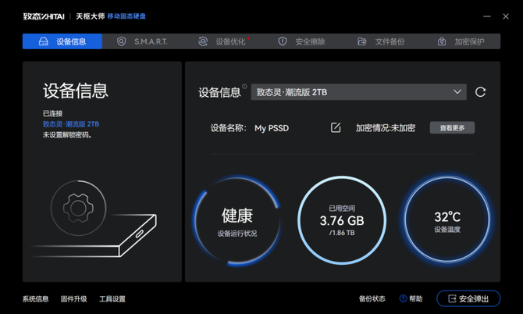Click the refresh icon next to device dropdown
The height and width of the screenshot is (314, 523).
(x=481, y=92)
